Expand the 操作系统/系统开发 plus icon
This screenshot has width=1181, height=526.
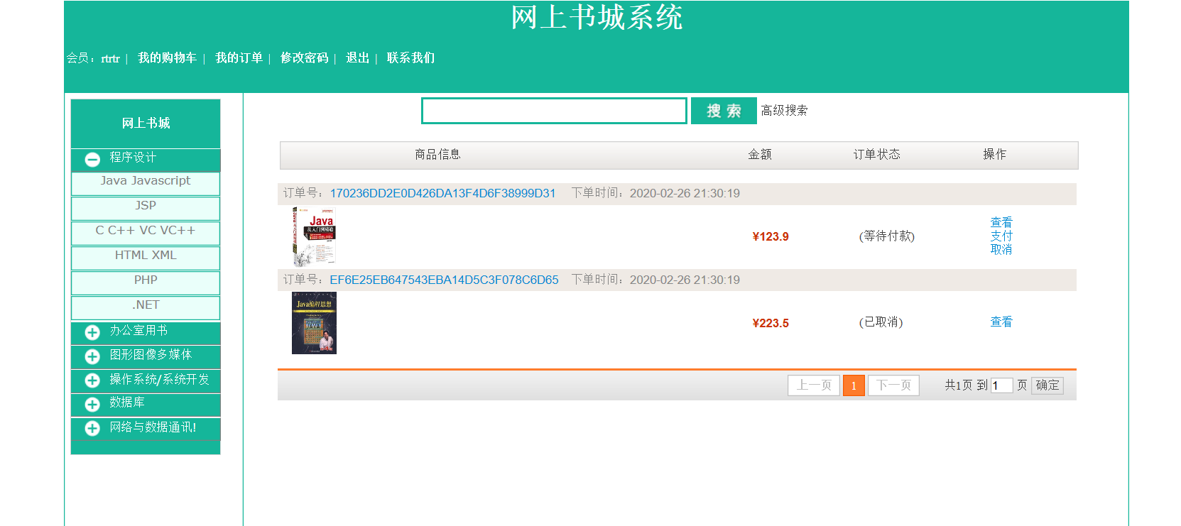point(92,380)
